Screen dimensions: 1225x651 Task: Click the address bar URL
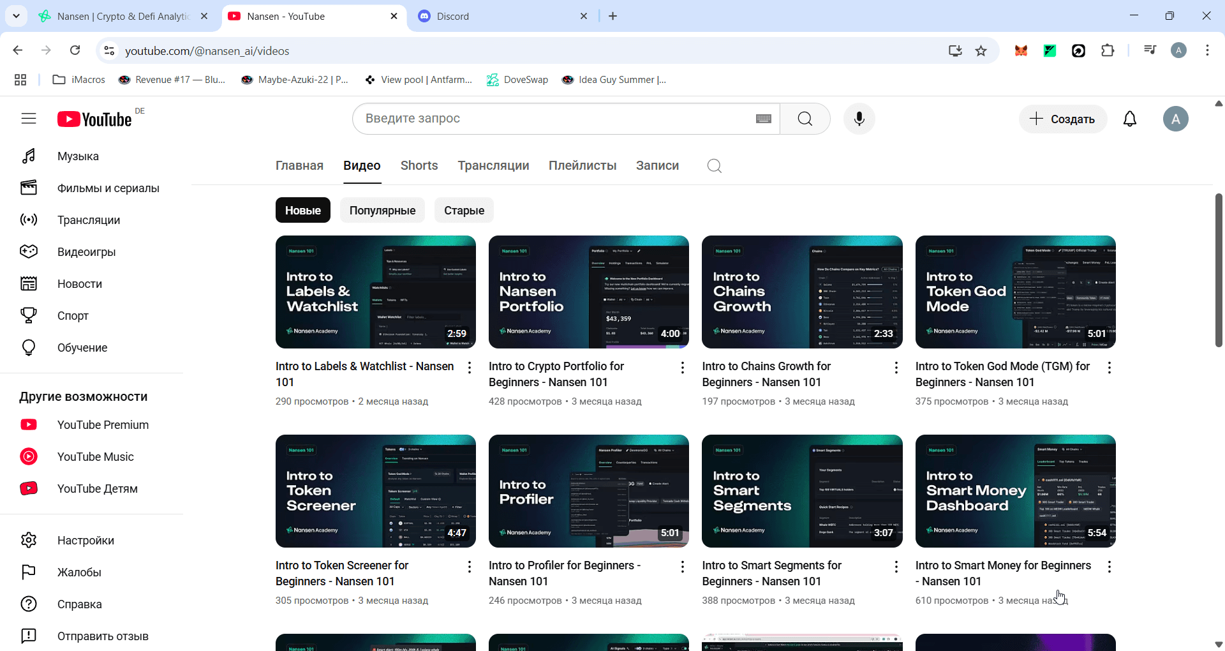207,51
